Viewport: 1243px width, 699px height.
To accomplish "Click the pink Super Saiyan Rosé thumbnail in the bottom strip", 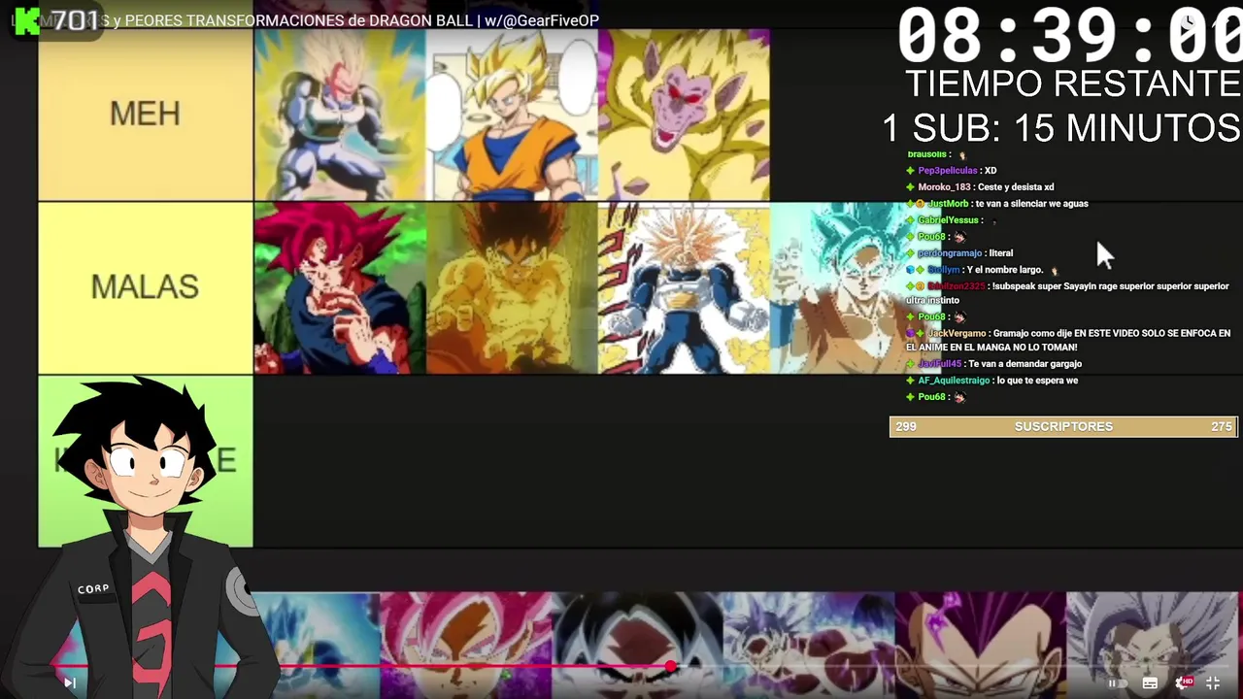I will coord(466,645).
